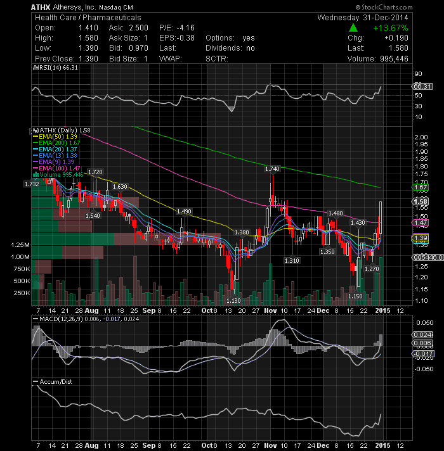Click the 1.490 price label
The width and height of the screenshot is (444, 451).
pos(184,212)
